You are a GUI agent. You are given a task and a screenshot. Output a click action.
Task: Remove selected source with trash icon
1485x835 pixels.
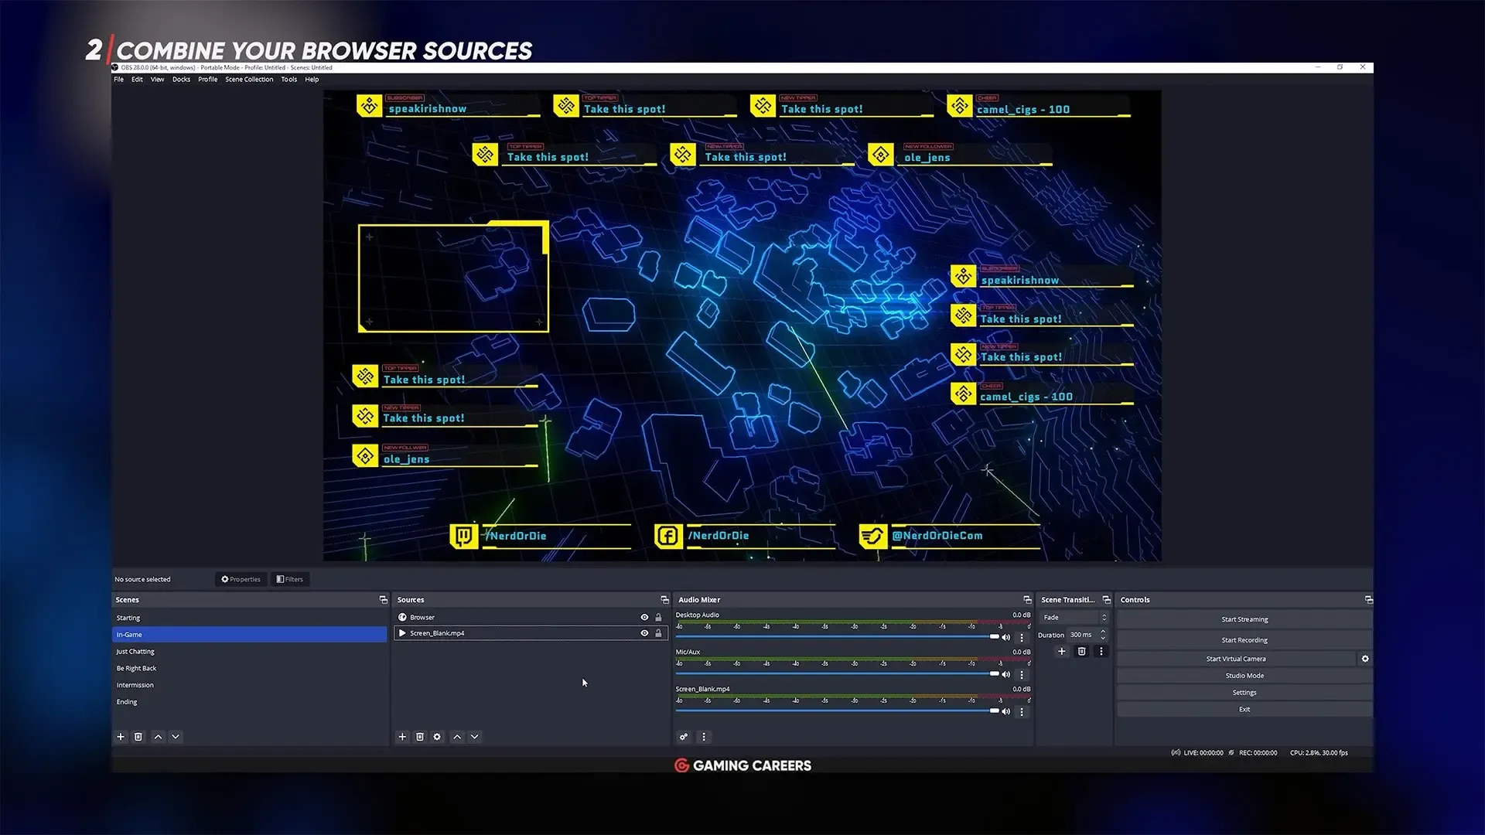coord(420,737)
